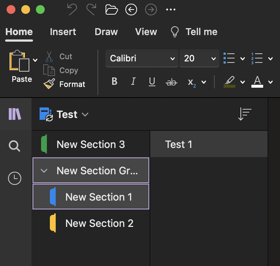280x266 pixels.
Task: Click the Paste clipboard icon
Action: click(19, 61)
